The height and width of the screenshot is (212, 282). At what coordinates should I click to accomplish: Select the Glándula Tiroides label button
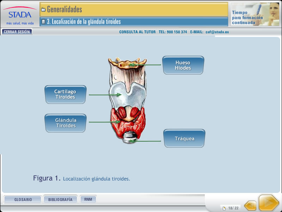66,123
